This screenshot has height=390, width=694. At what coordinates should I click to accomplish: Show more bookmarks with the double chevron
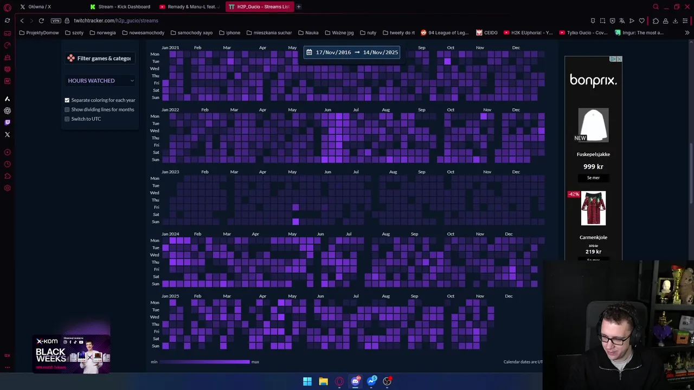[687, 32]
